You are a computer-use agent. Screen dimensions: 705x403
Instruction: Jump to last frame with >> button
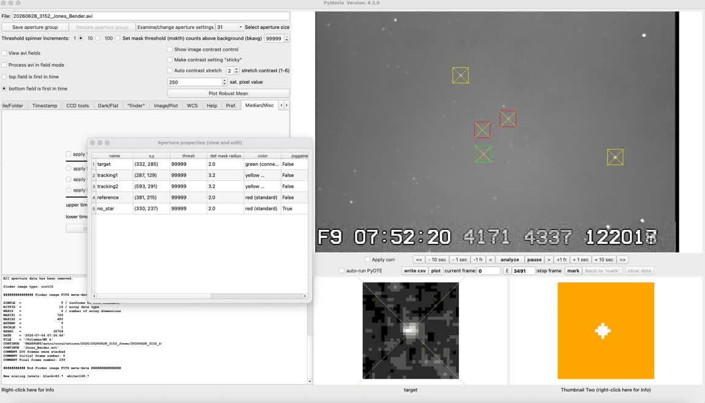[622, 260]
